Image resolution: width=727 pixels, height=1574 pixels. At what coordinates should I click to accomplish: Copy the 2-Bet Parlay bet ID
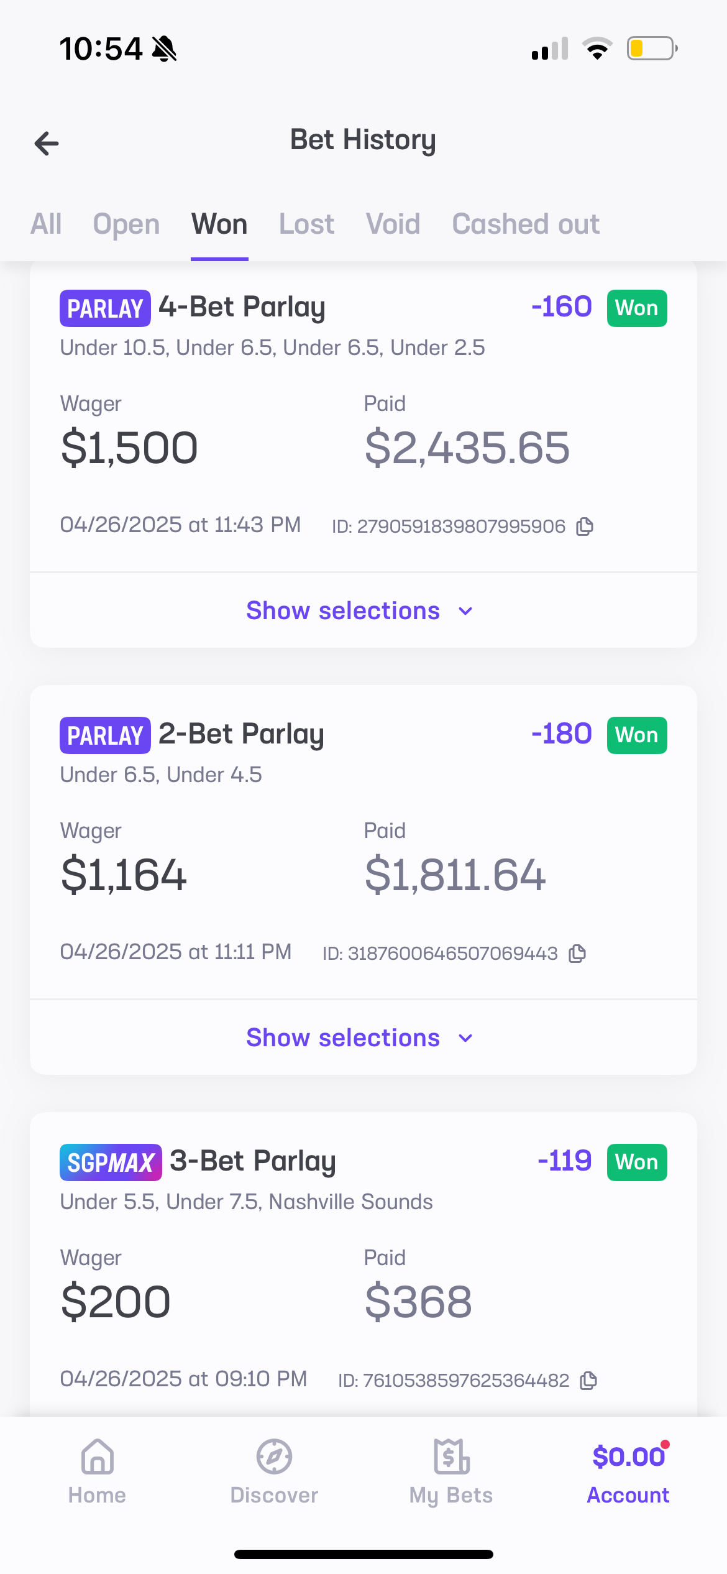click(x=577, y=954)
